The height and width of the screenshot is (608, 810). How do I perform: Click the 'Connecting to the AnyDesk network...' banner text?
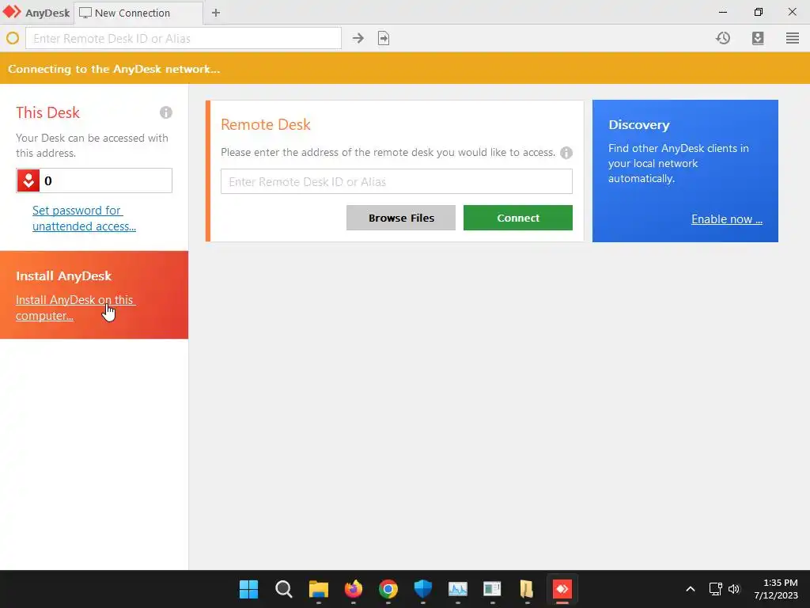(x=114, y=70)
